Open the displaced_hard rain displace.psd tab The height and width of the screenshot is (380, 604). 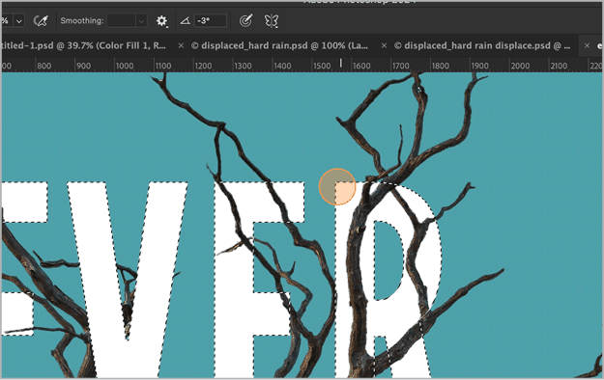click(482, 45)
